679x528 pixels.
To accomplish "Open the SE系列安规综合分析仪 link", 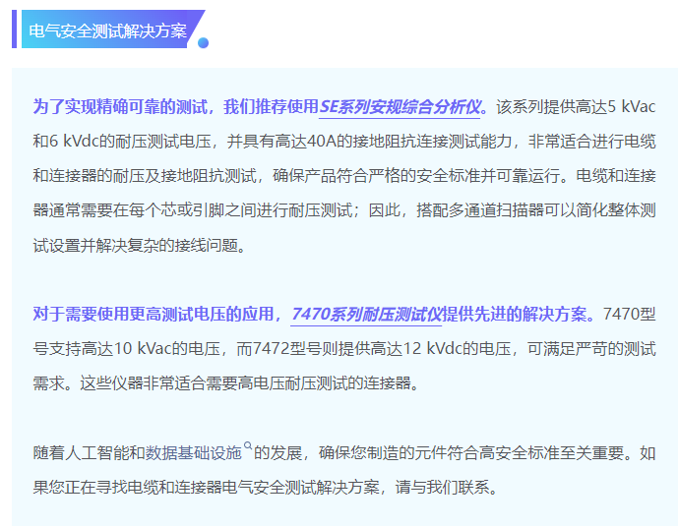I will [x=403, y=106].
